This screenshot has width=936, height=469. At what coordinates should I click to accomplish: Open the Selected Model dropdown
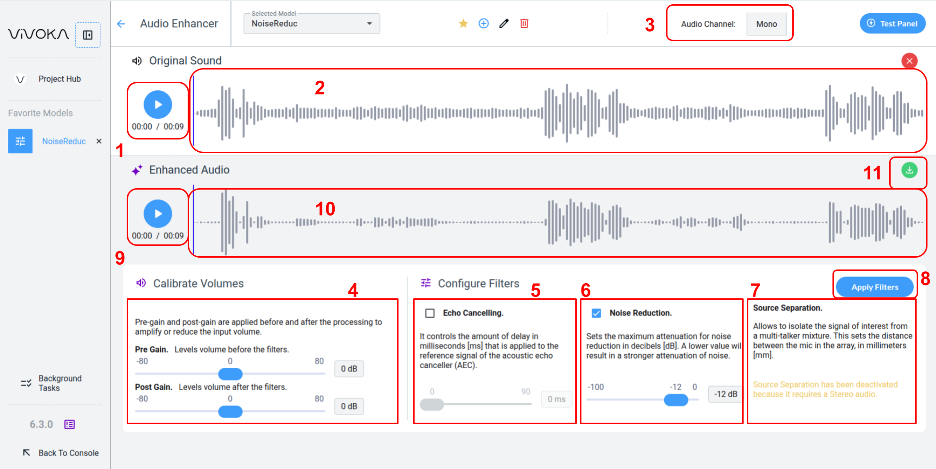tap(312, 24)
